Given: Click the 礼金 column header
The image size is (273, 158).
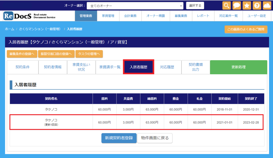Looking at the screenshot, I should pyautogui.click(x=199, y=99).
